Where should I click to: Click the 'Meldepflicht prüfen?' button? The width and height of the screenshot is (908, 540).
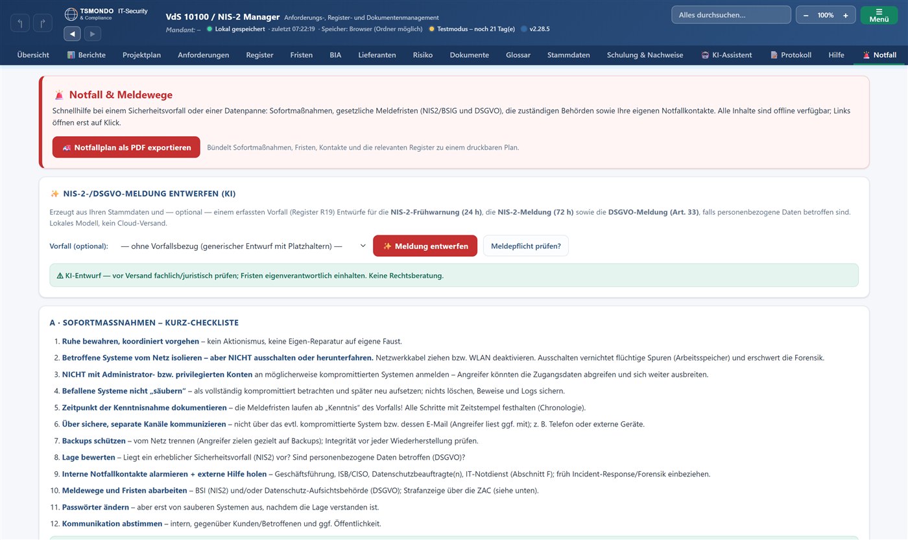coord(526,246)
